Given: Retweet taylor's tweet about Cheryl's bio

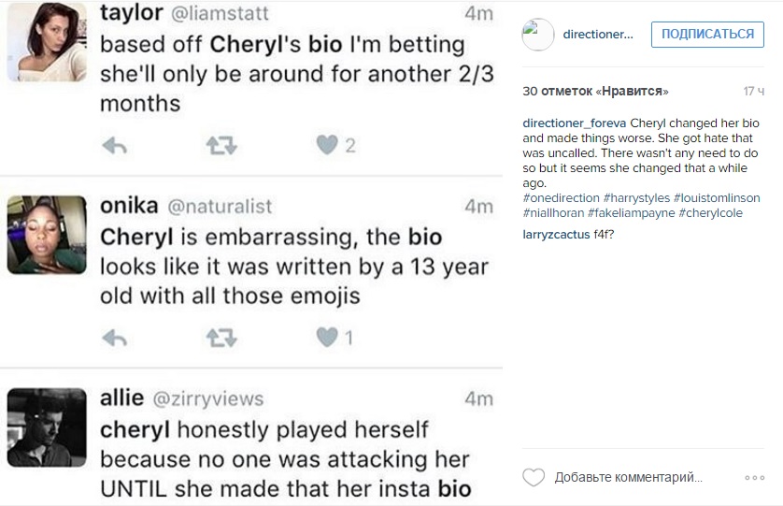Looking at the screenshot, I should pos(221,145).
